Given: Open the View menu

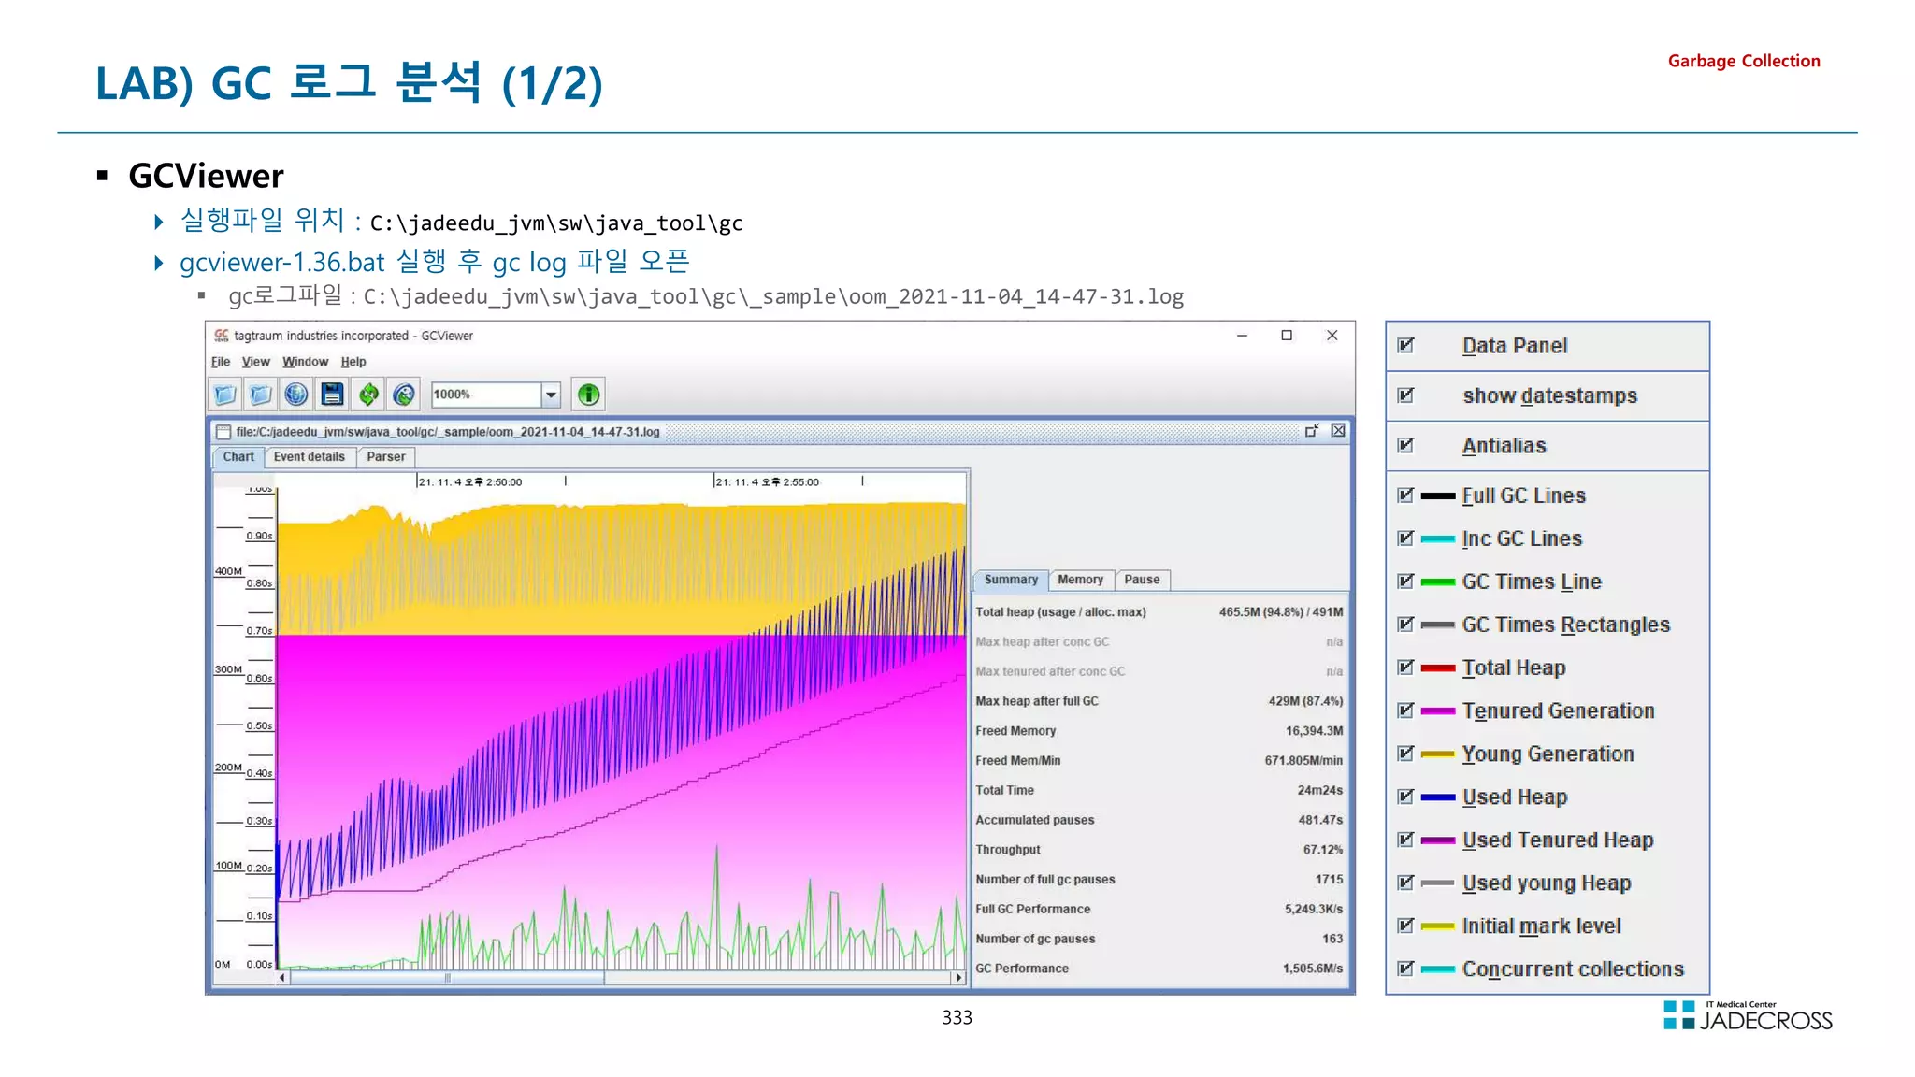Looking at the screenshot, I should click(x=255, y=362).
